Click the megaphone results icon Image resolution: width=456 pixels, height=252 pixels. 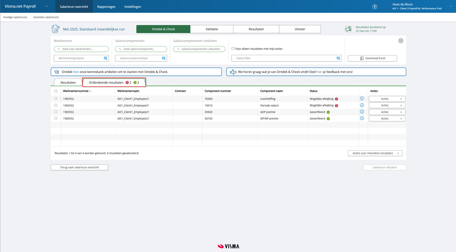(x=348, y=29)
